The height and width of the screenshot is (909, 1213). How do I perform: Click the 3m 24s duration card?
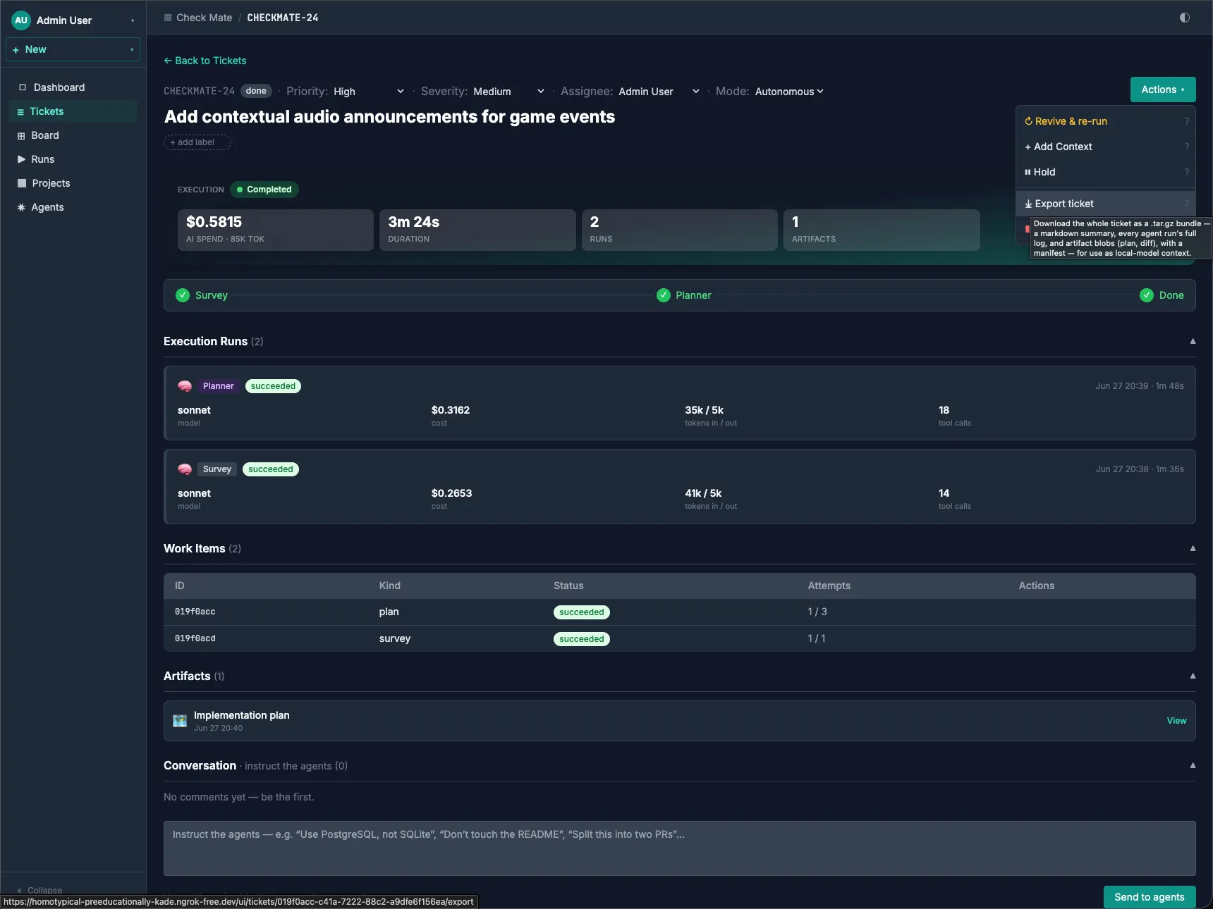pos(477,230)
